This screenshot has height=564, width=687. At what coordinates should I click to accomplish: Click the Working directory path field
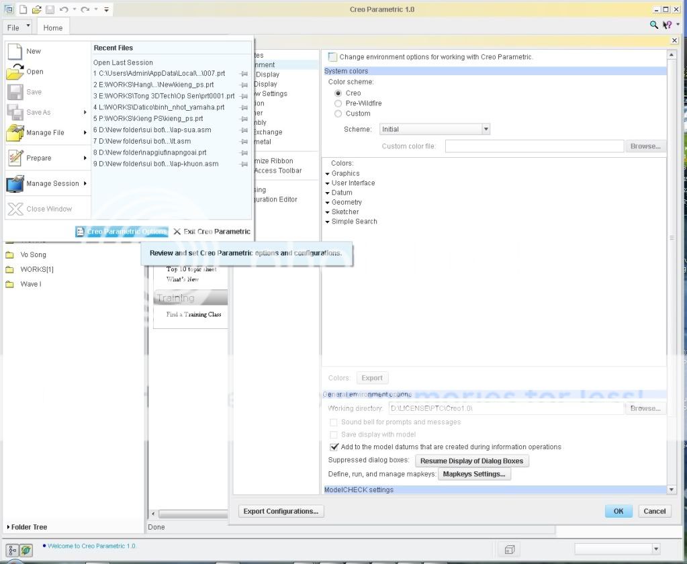[506, 408]
